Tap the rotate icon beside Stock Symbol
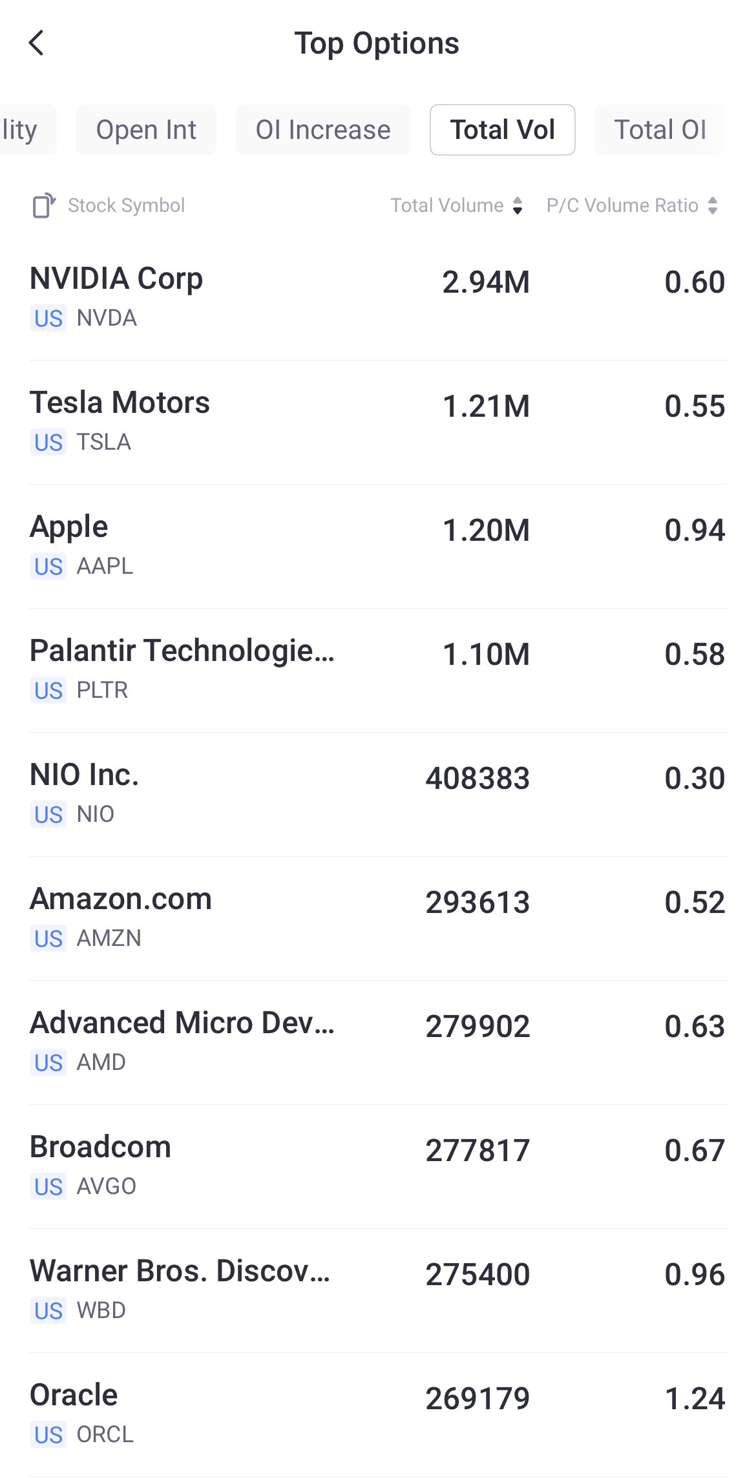 tap(44, 205)
